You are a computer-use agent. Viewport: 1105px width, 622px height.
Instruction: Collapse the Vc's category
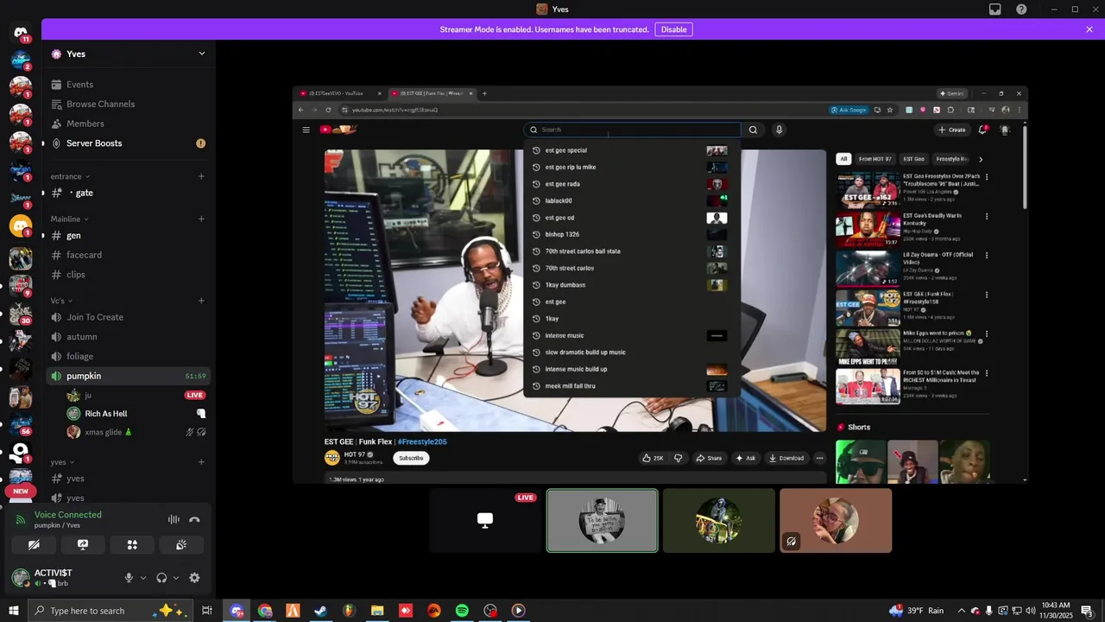(61, 301)
